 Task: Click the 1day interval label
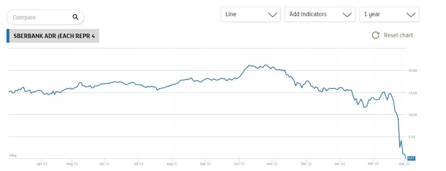tap(13, 155)
